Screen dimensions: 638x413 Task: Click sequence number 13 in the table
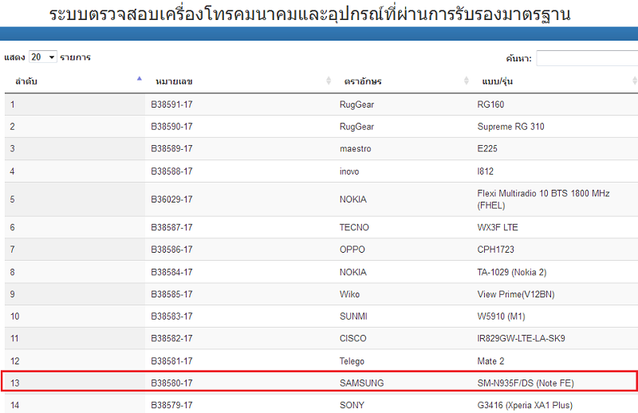click(x=14, y=383)
